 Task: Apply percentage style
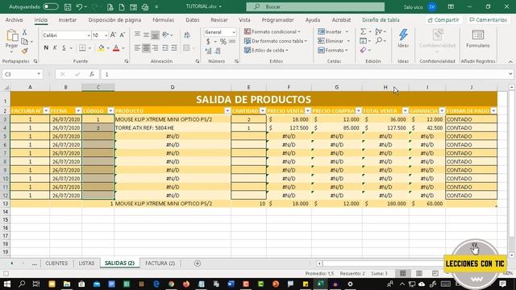tap(223, 42)
